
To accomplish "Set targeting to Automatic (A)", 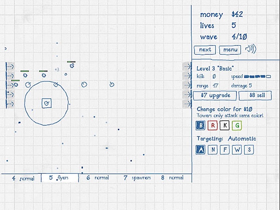I will [x=200, y=150].
